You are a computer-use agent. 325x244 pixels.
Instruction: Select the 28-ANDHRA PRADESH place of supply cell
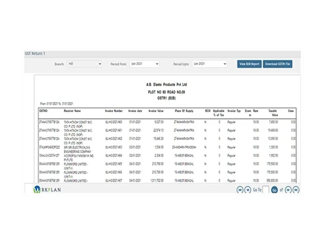click(184, 147)
